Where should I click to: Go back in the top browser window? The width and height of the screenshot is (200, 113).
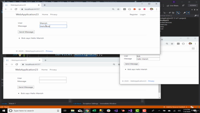(x=6, y=9)
